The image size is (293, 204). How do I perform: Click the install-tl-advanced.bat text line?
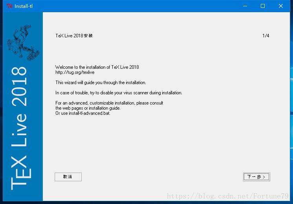tap(83, 113)
